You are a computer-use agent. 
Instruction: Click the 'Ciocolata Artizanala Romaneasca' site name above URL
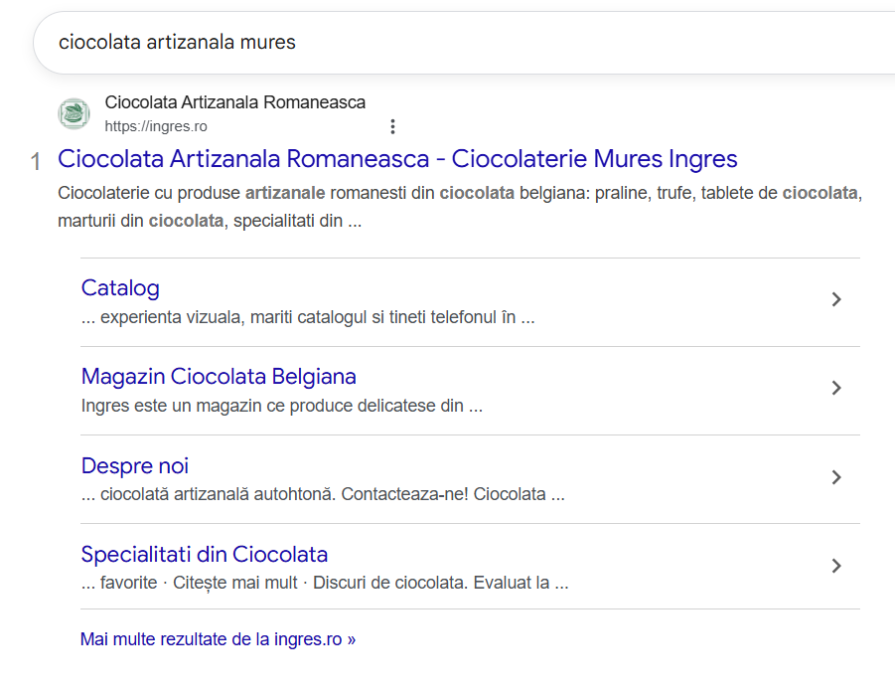pos(235,102)
